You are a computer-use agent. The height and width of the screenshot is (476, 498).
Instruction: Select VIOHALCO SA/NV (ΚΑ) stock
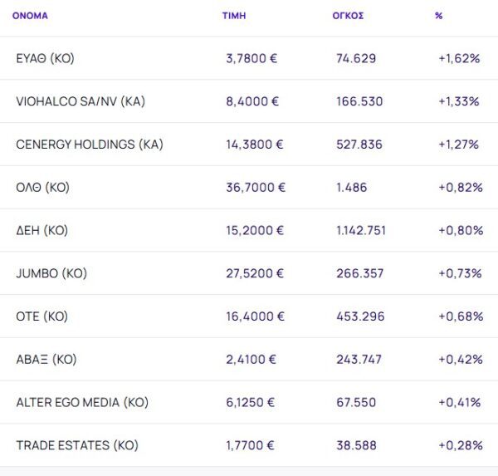tap(80, 101)
